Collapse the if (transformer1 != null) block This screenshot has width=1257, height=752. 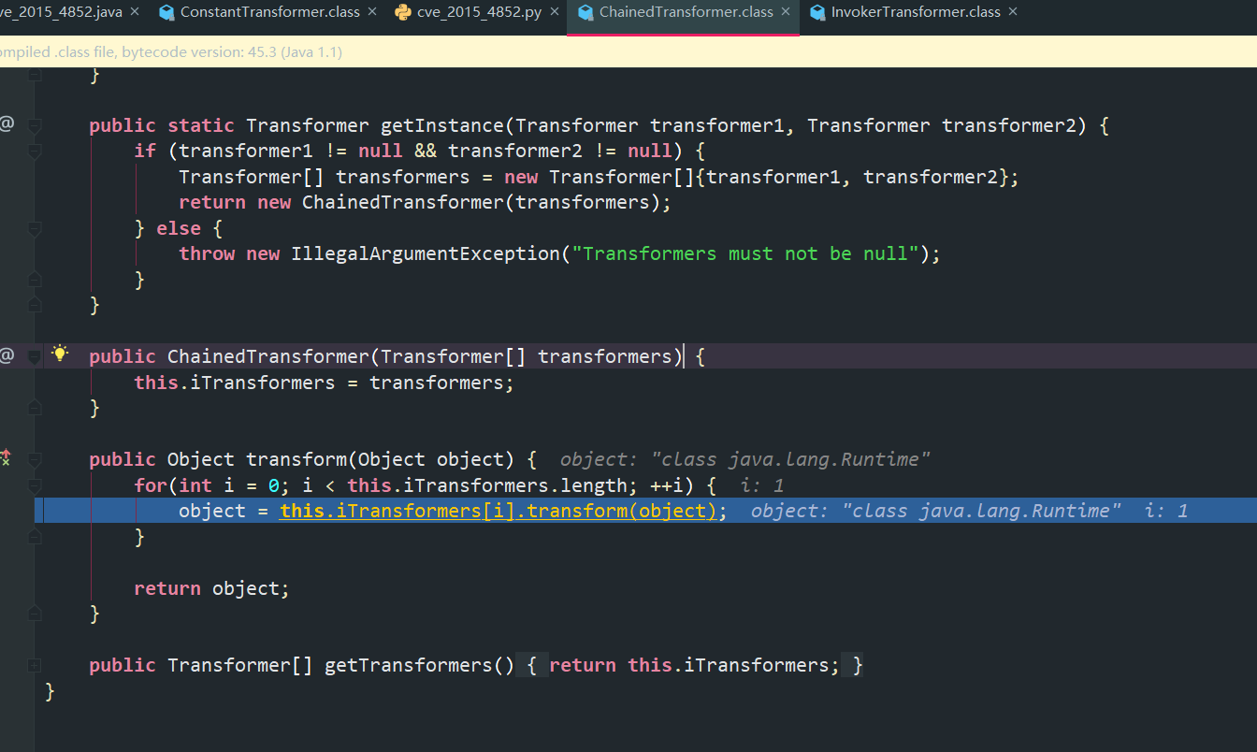pos(35,151)
